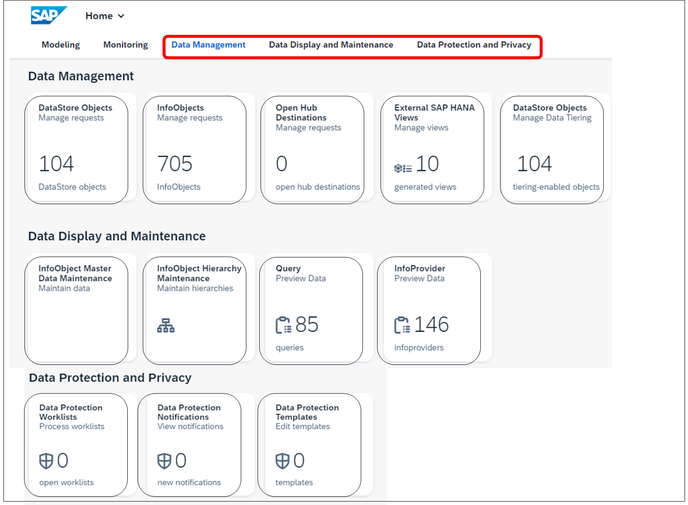Go to Data Display and Maintenance tab

pos(331,45)
